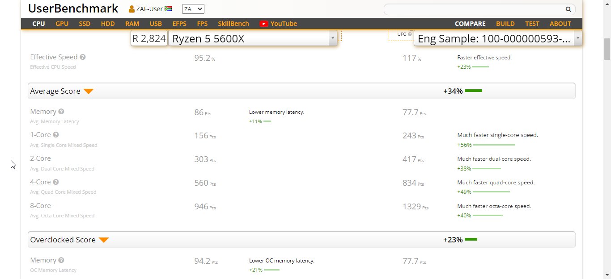Open the FPS menu item

202,24
